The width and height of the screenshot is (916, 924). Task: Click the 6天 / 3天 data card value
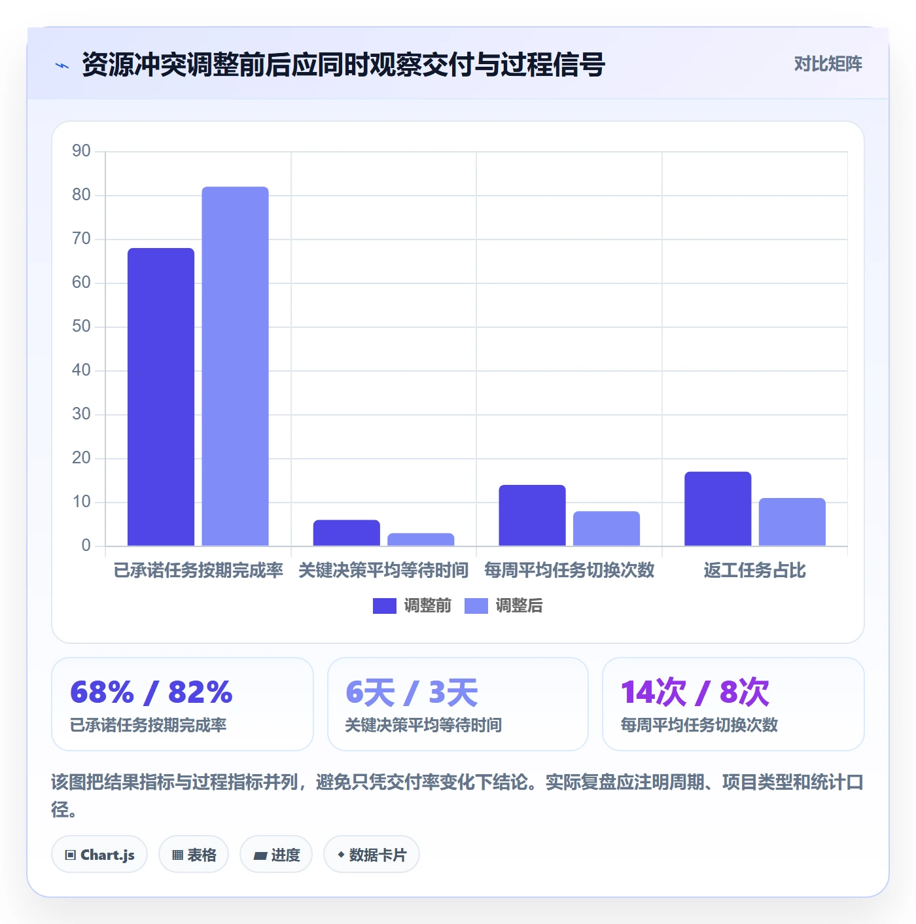[412, 692]
